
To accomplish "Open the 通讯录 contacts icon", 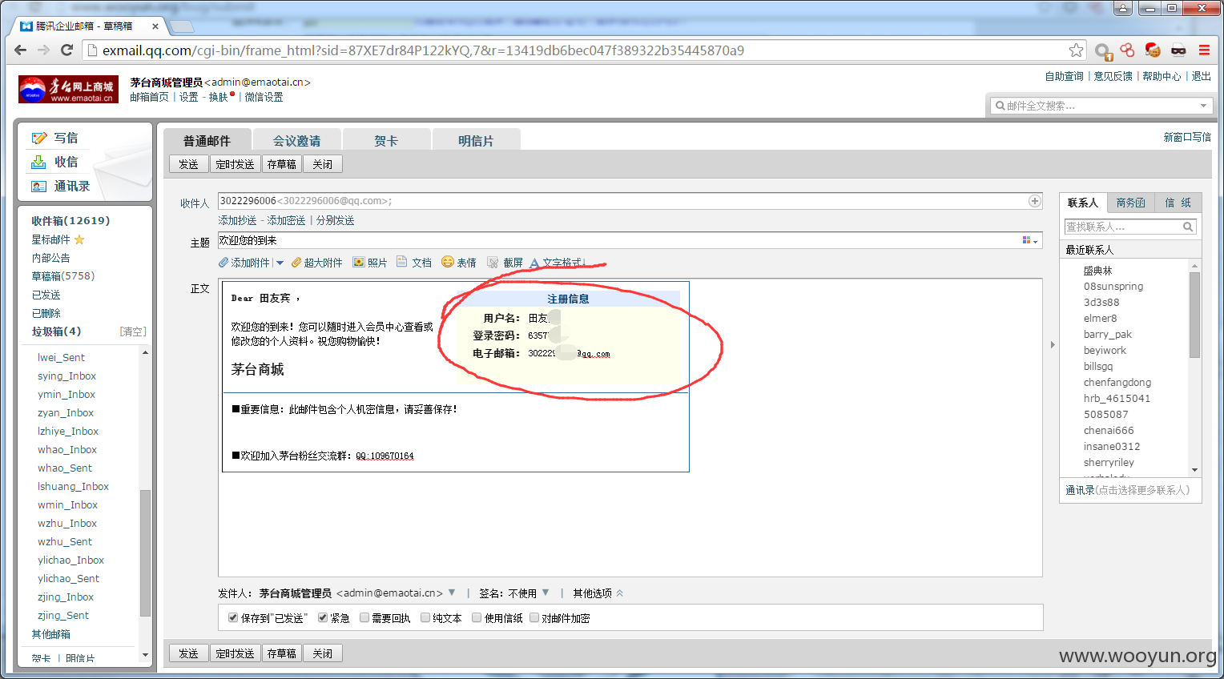I will coord(38,186).
